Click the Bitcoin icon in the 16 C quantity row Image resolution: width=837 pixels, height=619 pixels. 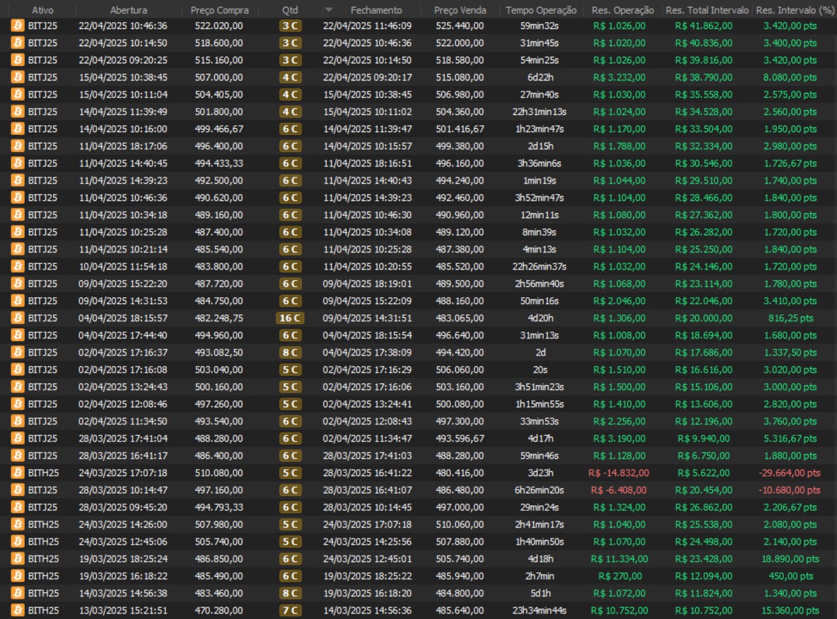(x=17, y=318)
